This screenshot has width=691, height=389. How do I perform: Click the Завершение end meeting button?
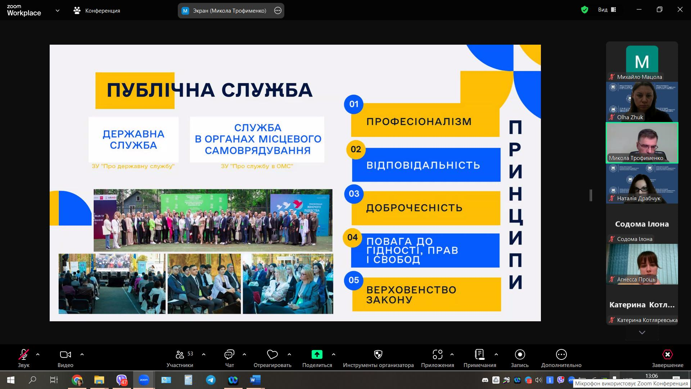point(667,355)
